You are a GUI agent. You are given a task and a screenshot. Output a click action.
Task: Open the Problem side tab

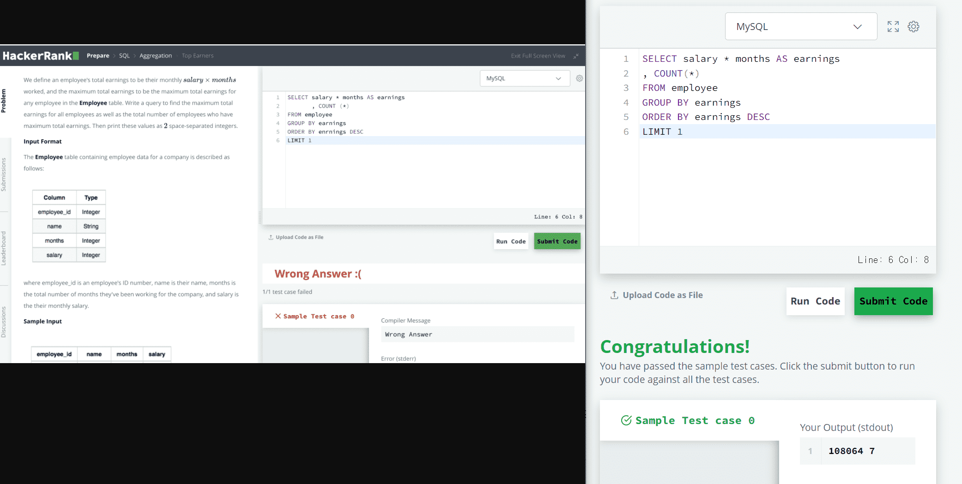click(x=4, y=101)
